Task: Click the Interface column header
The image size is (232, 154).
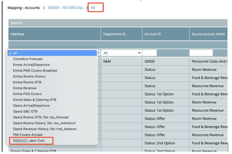Action: (18, 34)
